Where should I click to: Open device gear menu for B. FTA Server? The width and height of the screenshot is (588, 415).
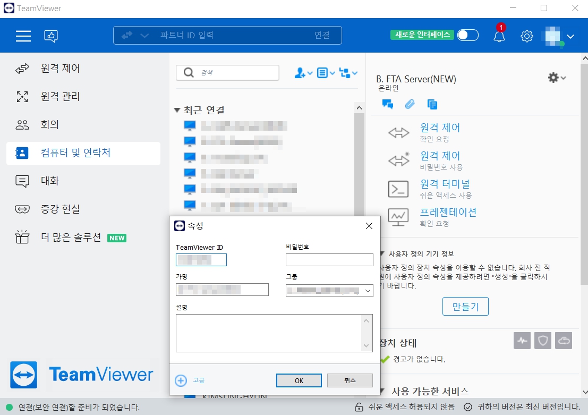point(557,78)
